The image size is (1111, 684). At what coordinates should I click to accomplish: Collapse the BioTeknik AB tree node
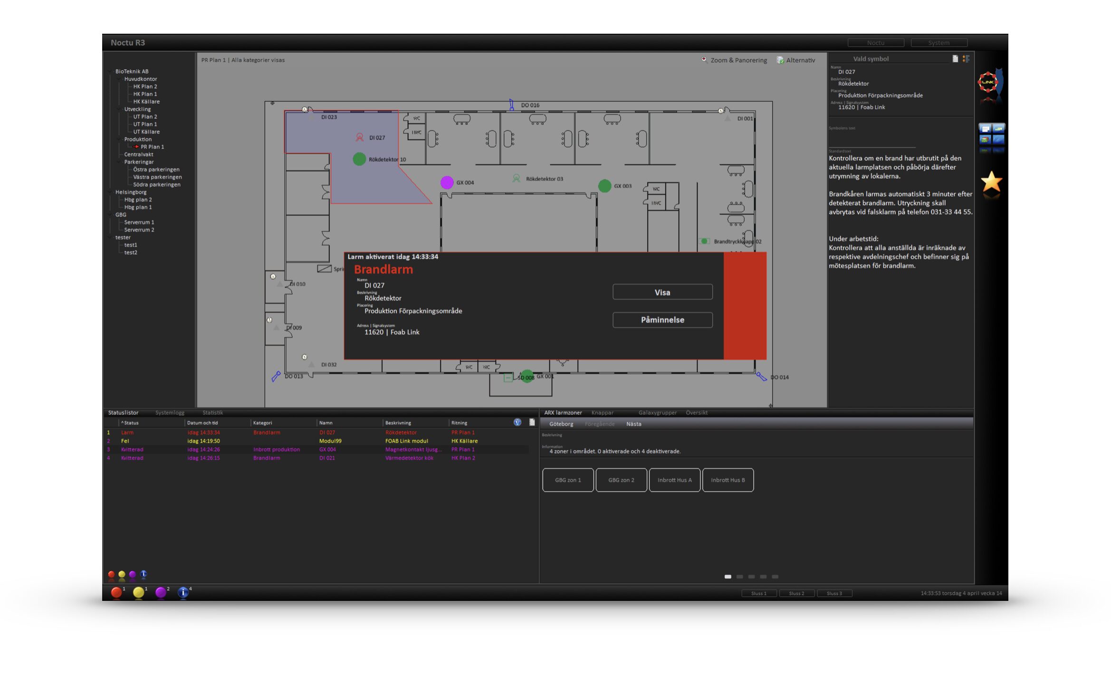pyautogui.click(x=110, y=71)
